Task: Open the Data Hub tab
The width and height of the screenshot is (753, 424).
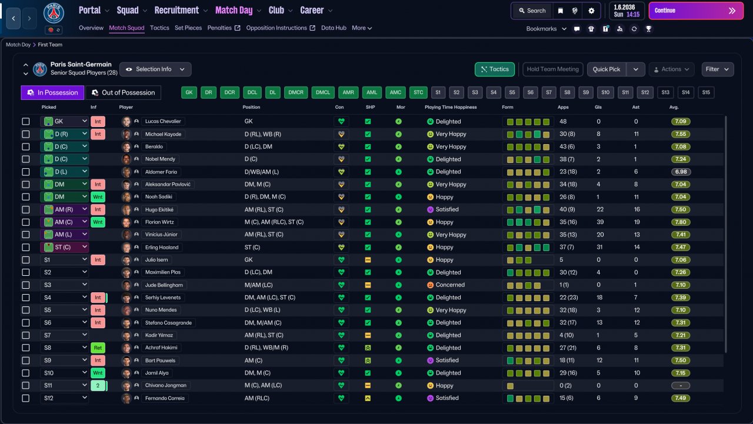Action: pyautogui.click(x=334, y=28)
